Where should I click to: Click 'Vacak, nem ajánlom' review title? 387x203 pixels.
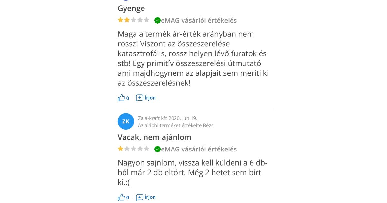[x=154, y=137]
